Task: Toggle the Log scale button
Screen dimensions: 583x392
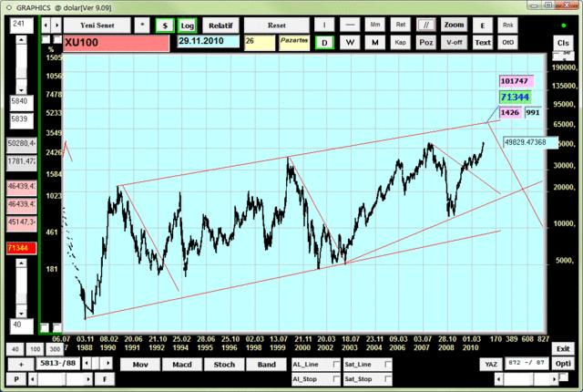Action: click(x=187, y=26)
